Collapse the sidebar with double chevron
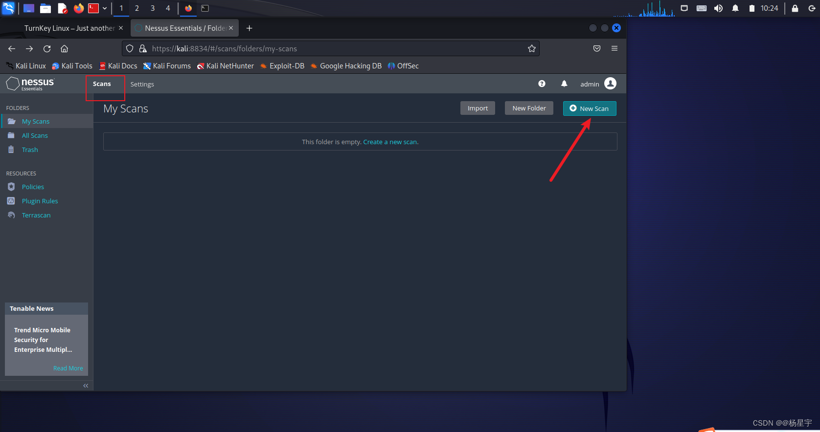The image size is (820, 432). pos(86,386)
